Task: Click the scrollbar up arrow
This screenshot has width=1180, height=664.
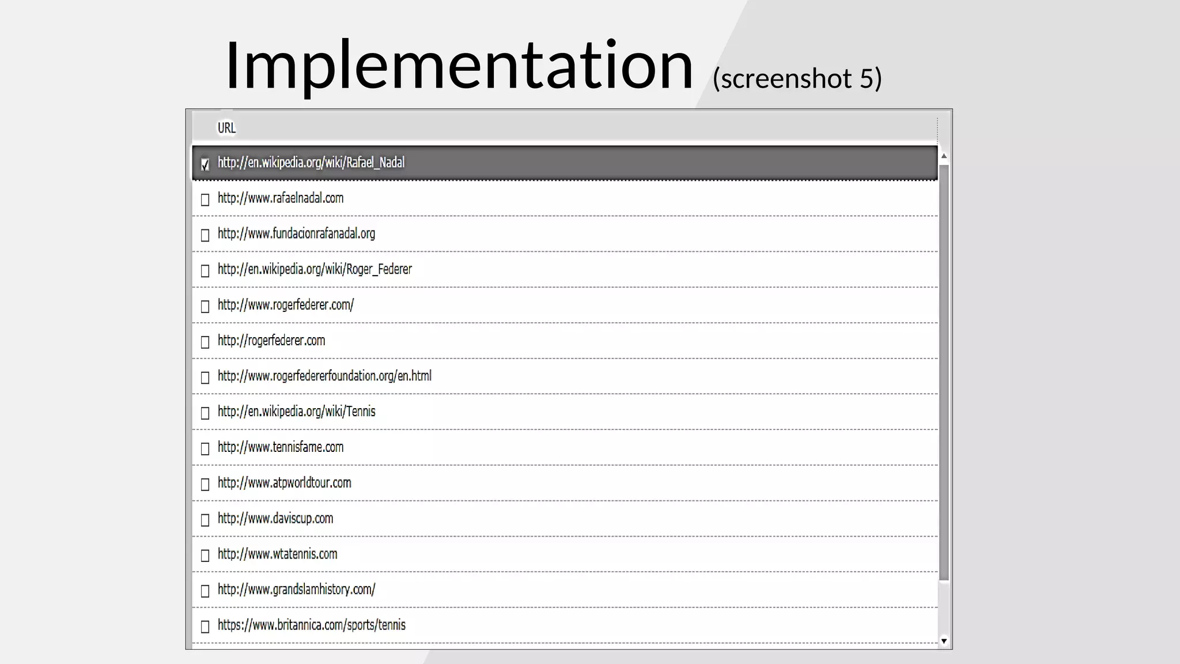Action: click(x=944, y=156)
